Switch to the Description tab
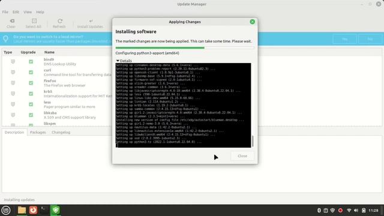The width and height of the screenshot is (384, 216). [x=14, y=132]
